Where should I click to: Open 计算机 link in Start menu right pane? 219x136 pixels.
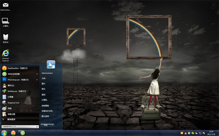click(44, 100)
